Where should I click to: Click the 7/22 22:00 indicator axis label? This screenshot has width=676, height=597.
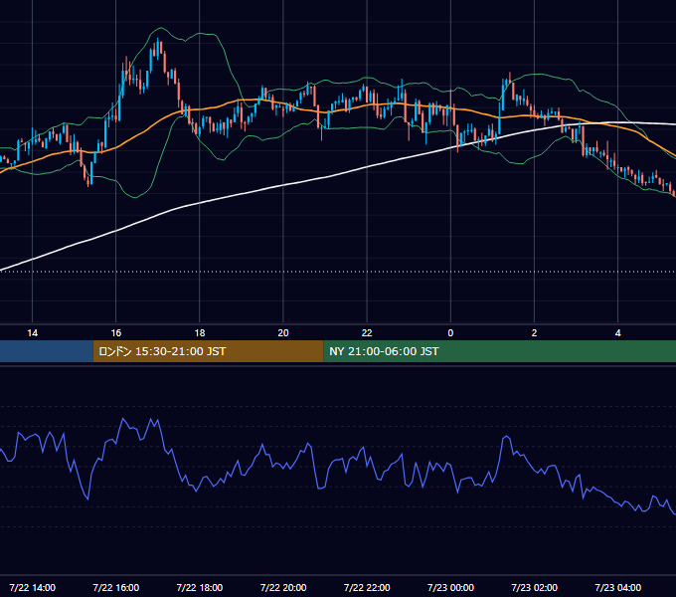click(367, 587)
